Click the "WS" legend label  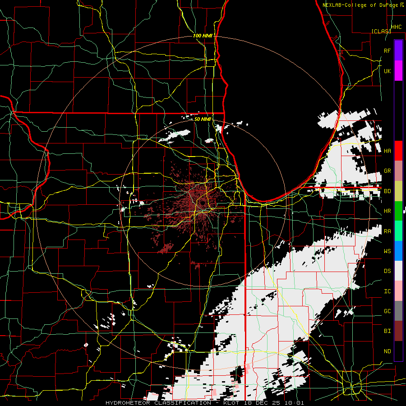click(387, 251)
